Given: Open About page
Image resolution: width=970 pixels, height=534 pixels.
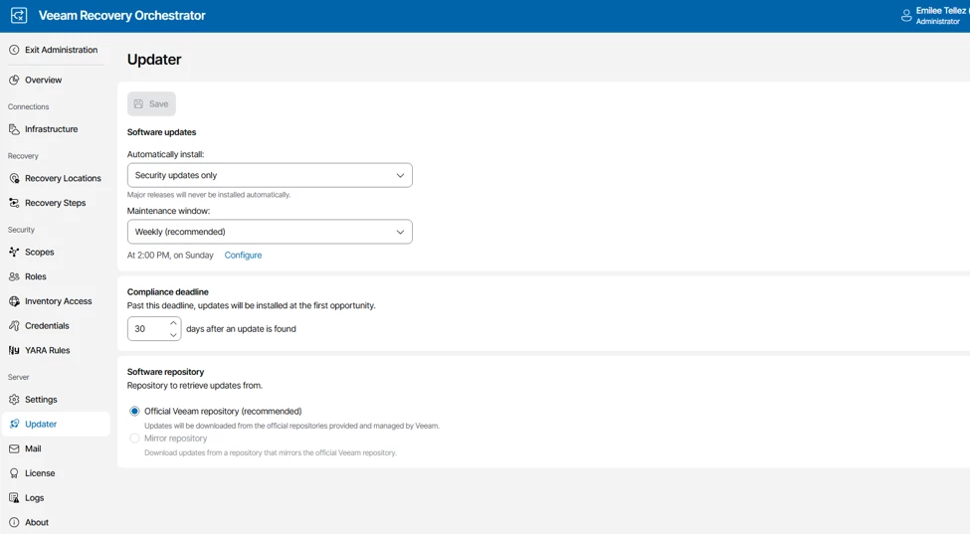Looking at the screenshot, I should pyautogui.click(x=56, y=522).
